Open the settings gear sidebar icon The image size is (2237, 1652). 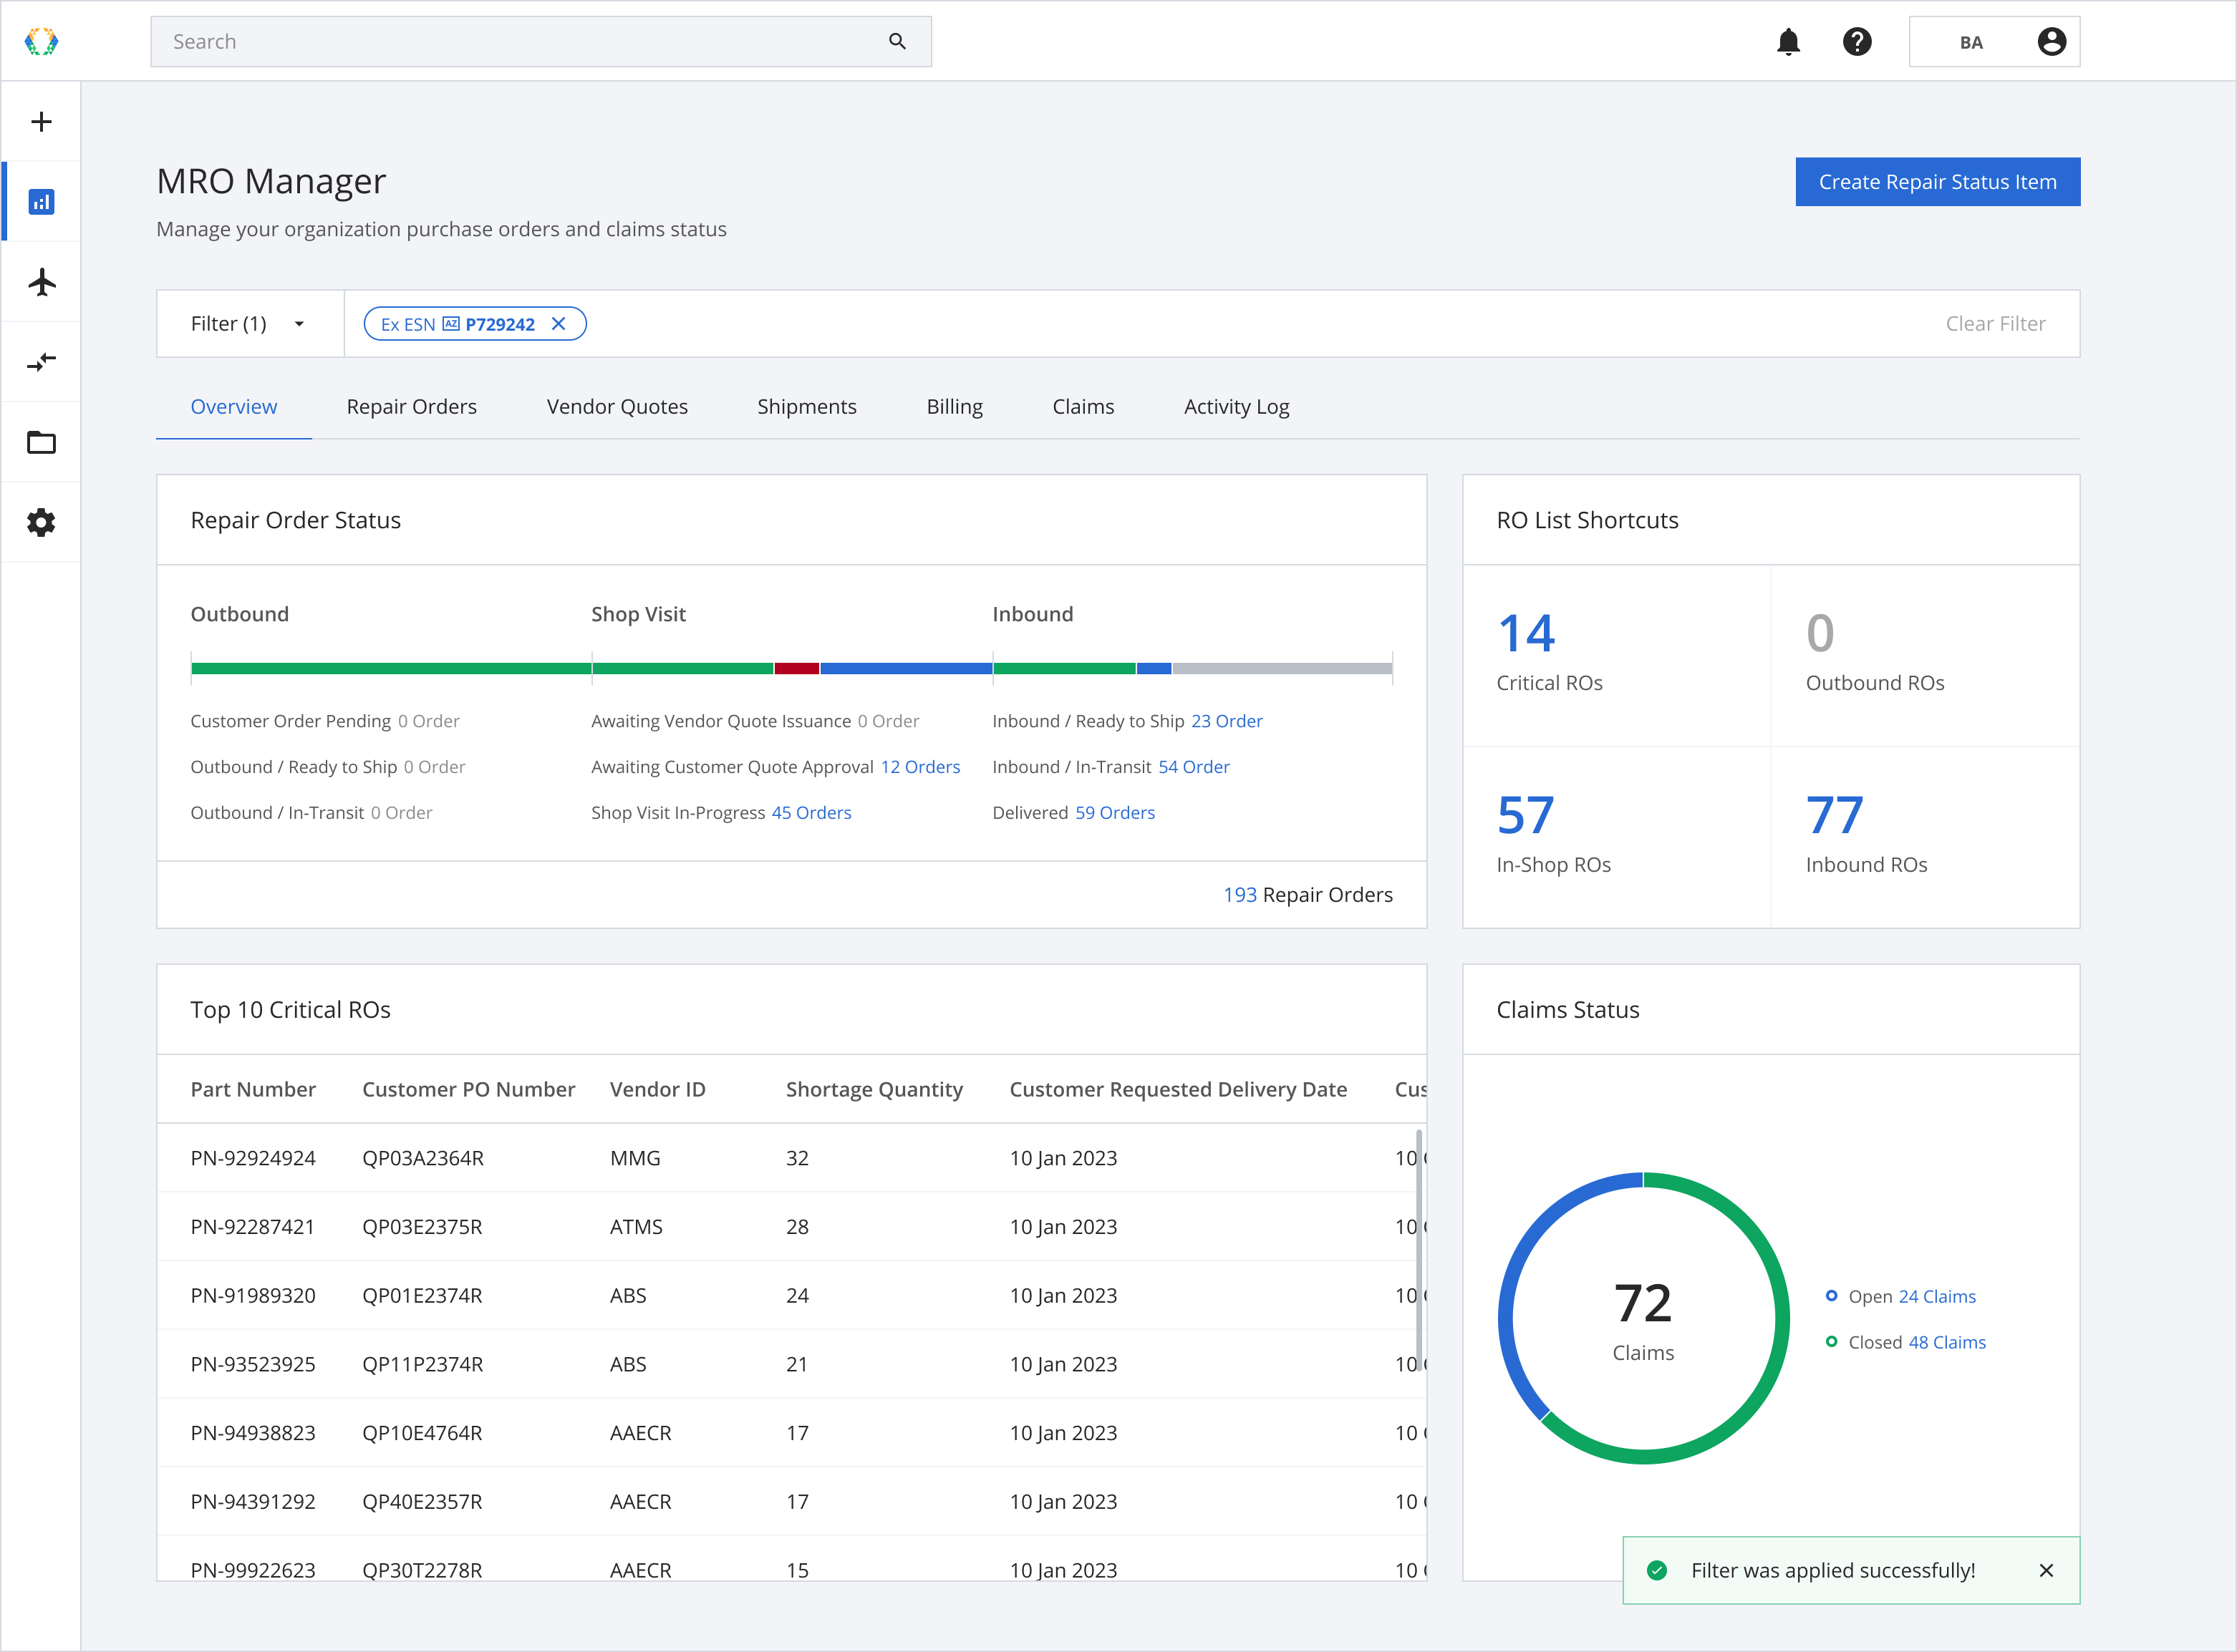41,522
